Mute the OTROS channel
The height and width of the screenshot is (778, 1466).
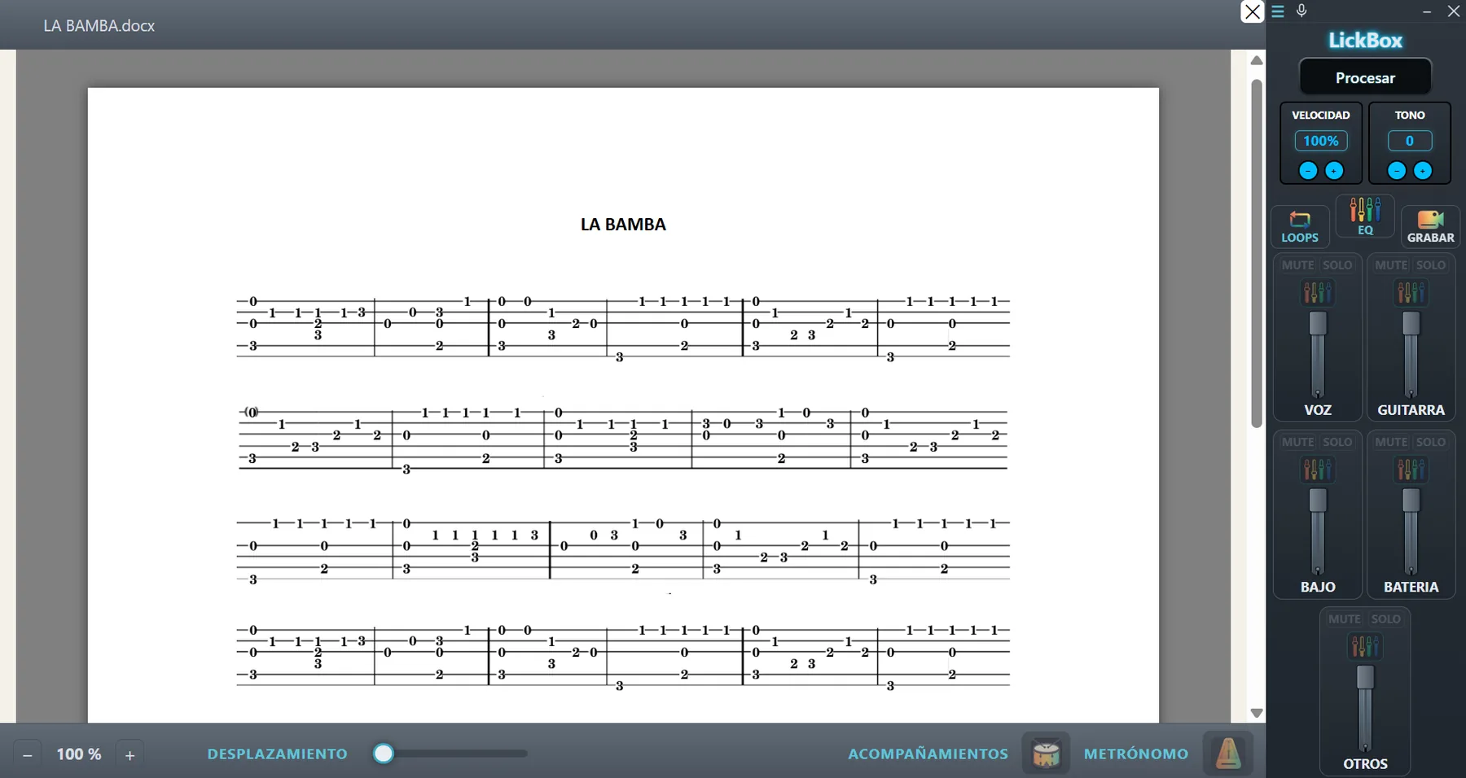coord(1345,619)
